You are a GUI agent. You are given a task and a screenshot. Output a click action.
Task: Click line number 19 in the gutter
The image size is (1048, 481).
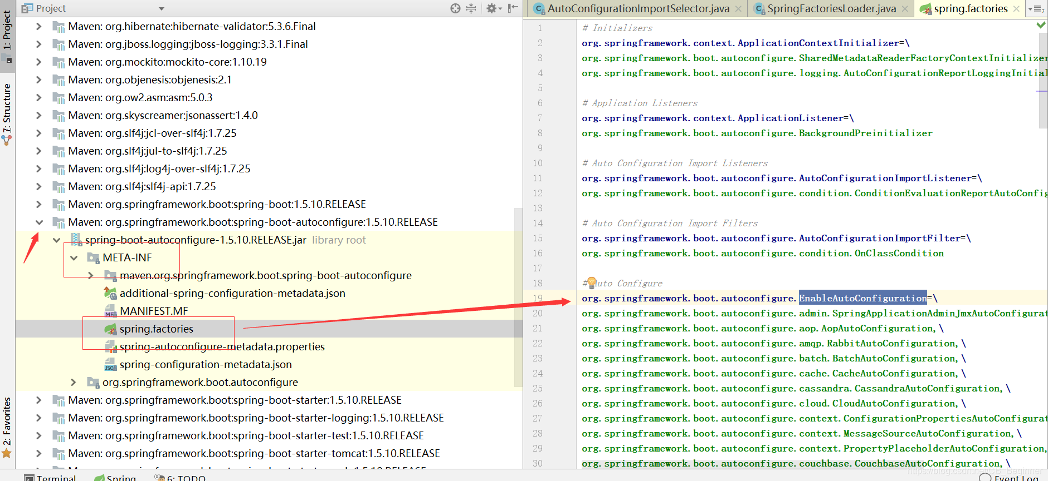point(537,298)
